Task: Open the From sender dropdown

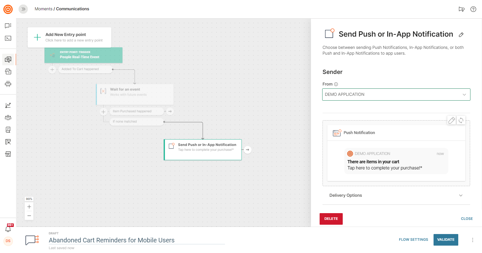Action: coord(396,95)
